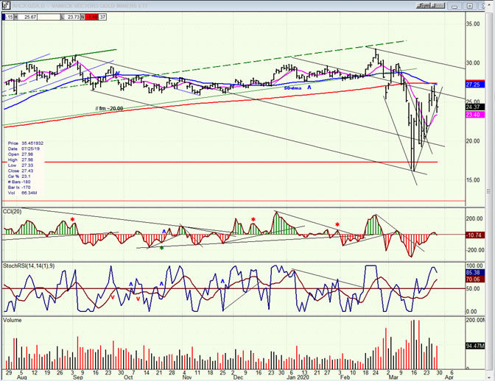Click the red asterisk marker on CCI in September
The width and height of the screenshot is (495, 381).
pyautogui.click(x=72, y=219)
